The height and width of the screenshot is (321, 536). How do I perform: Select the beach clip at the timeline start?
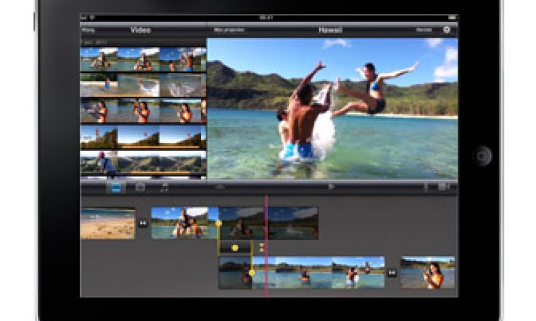click(108, 223)
